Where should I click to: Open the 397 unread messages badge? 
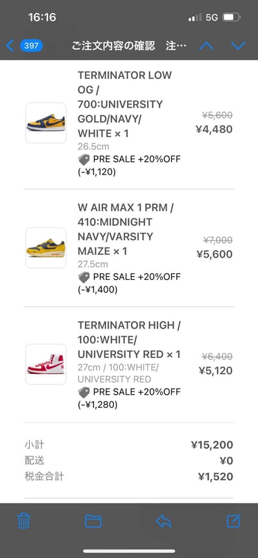[31, 45]
